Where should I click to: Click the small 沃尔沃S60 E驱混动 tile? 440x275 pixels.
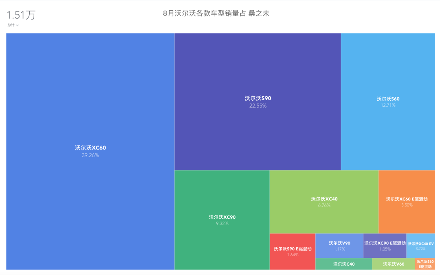pos(425,264)
